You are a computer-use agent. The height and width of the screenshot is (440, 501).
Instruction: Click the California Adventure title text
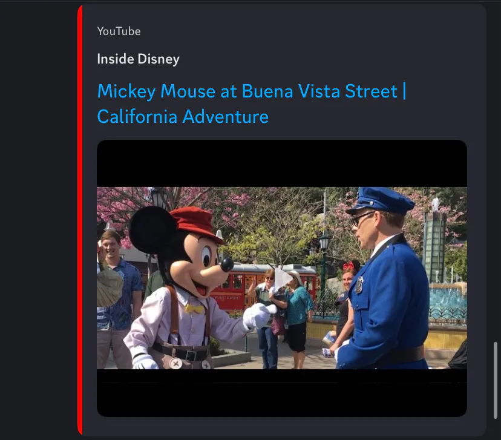(x=183, y=116)
